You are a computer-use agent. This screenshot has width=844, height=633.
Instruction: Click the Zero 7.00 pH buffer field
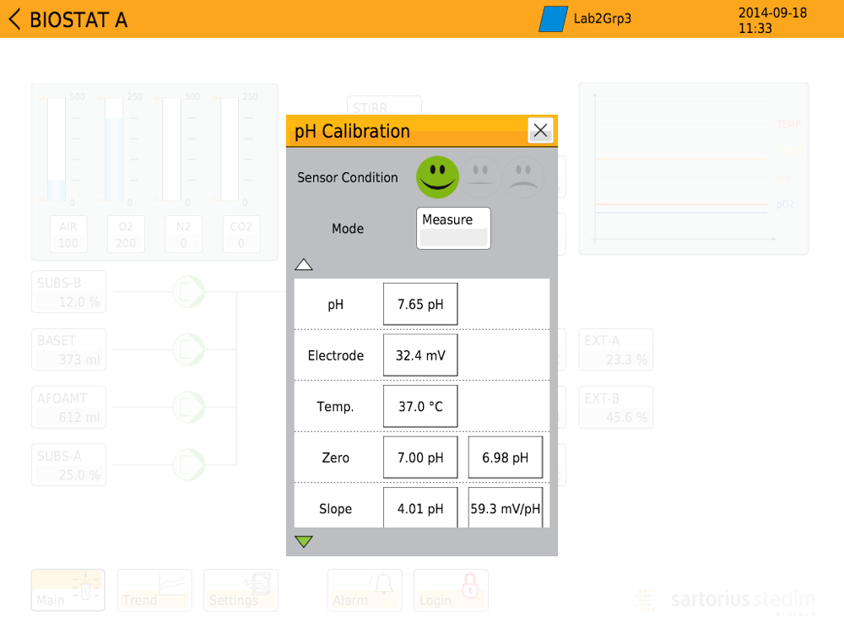[x=420, y=458]
